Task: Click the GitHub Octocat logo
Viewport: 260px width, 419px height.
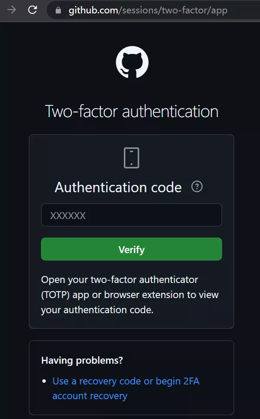Action: click(132, 63)
